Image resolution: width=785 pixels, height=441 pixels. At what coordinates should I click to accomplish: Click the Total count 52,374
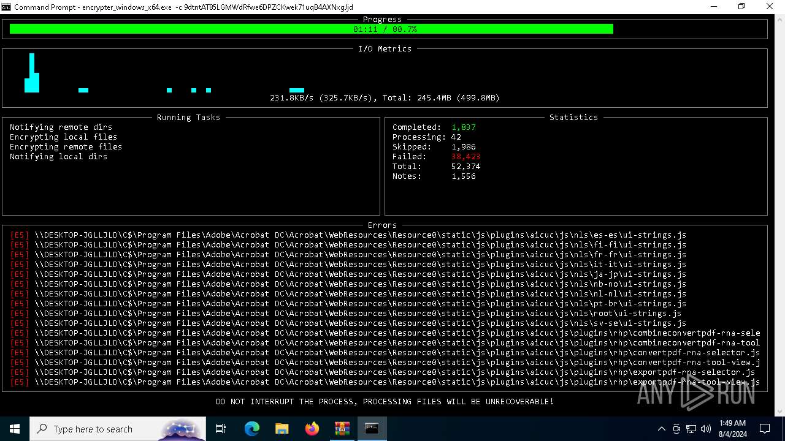pyautogui.click(x=466, y=166)
